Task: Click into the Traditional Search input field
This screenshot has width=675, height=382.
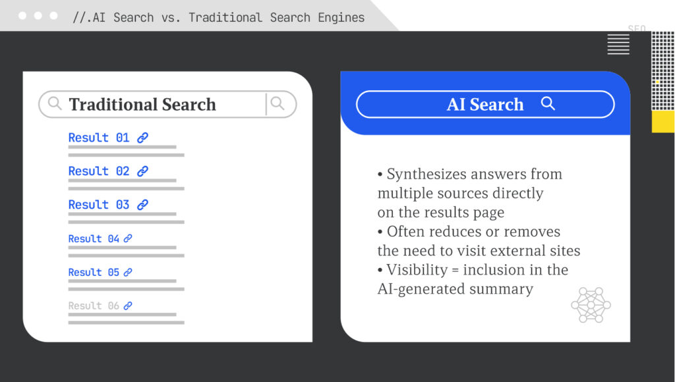Action: point(167,104)
